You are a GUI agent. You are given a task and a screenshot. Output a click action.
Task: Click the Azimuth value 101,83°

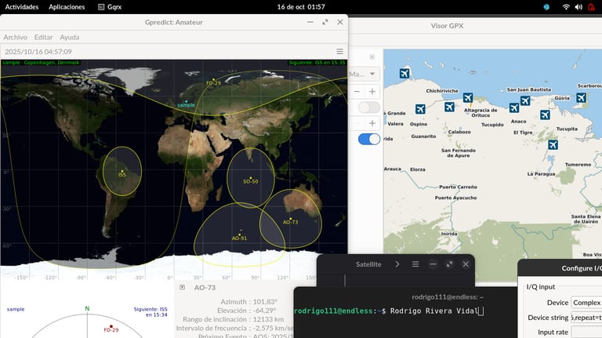[264, 302]
